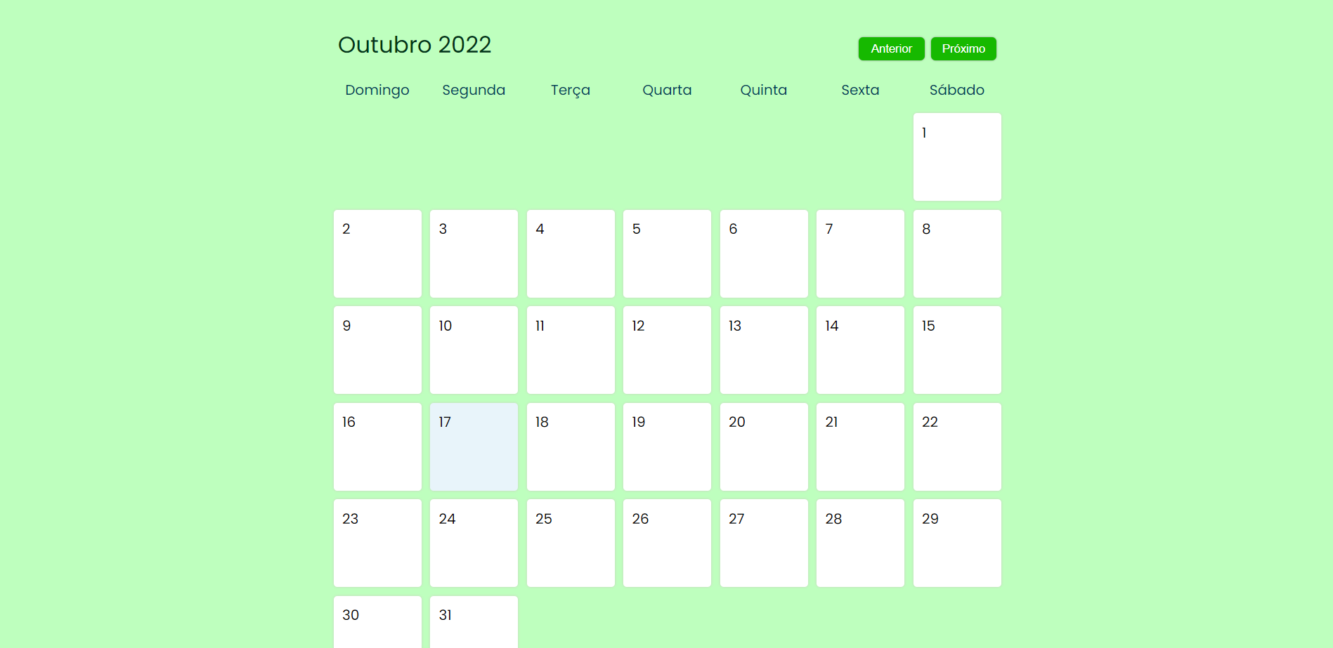
Task: Click the Outubro 2022 month title
Action: coord(415,45)
